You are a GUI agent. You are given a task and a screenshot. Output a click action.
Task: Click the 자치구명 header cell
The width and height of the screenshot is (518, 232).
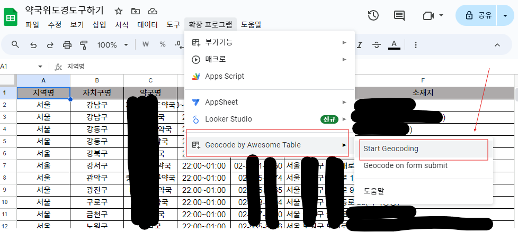pos(97,93)
